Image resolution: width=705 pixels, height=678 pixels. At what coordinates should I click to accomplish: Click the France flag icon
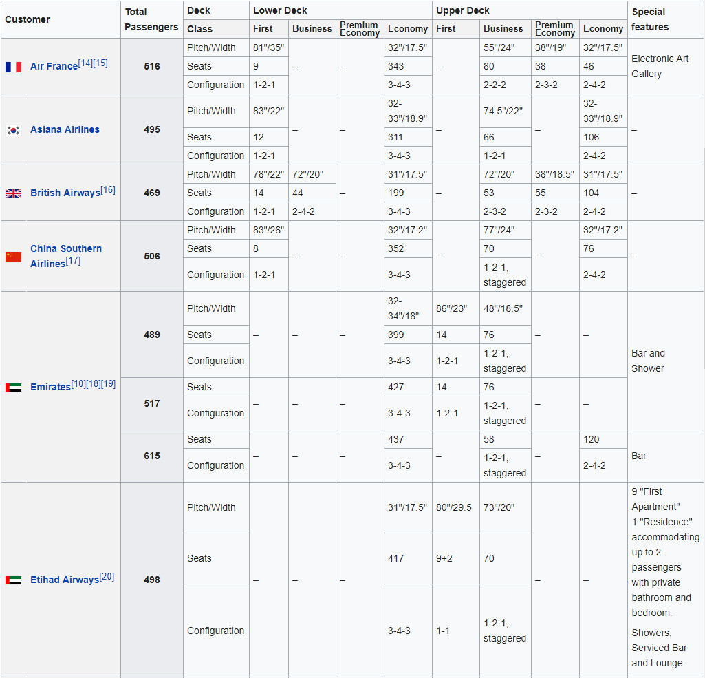click(x=13, y=67)
